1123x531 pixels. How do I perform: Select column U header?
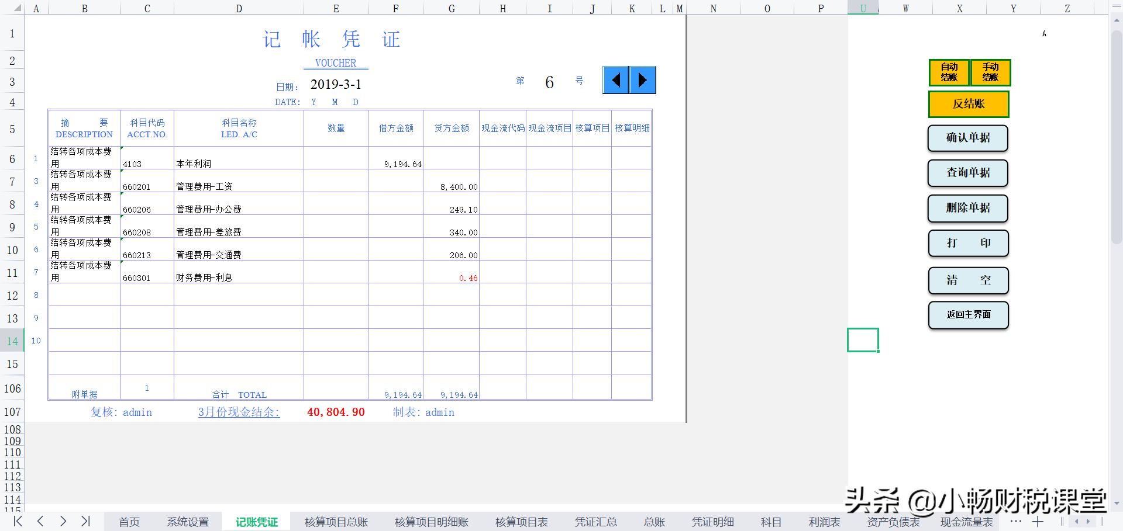(863, 8)
